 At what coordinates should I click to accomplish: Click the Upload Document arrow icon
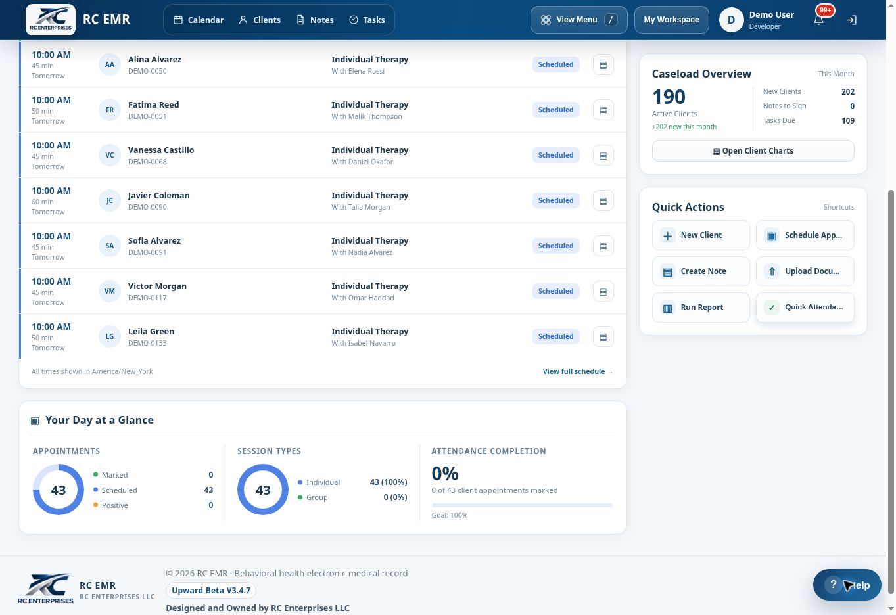pos(772,271)
